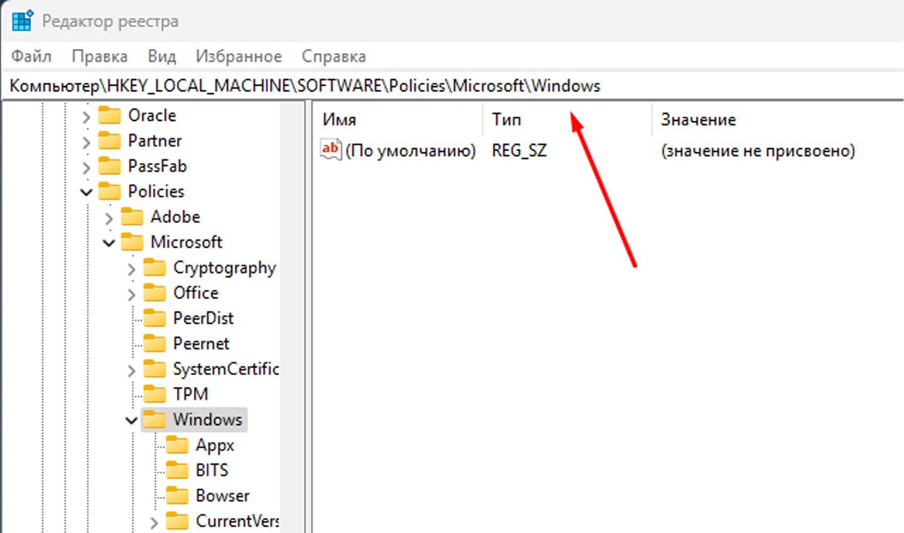The width and height of the screenshot is (904, 533).
Task: Open the Файл menu
Action: point(31,56)
